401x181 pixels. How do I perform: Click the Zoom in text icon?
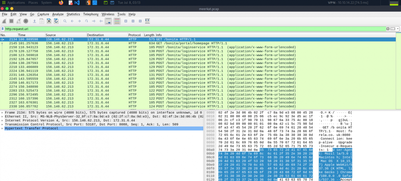(x=126, y=21)
